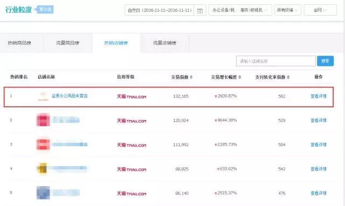The width and height of the screenshot is (345, 206).
Task: Click the Tmall logo in the 88,825 row
Action: pos(132,169)
